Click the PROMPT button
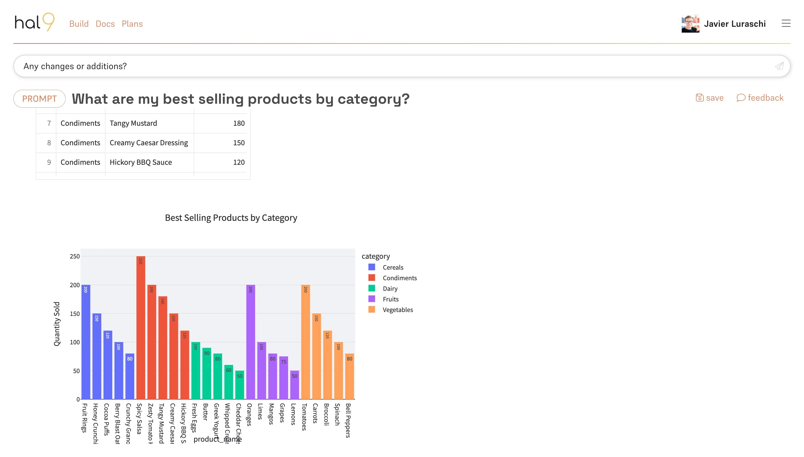This screenshot has height=457, width=804. point(39,99)
